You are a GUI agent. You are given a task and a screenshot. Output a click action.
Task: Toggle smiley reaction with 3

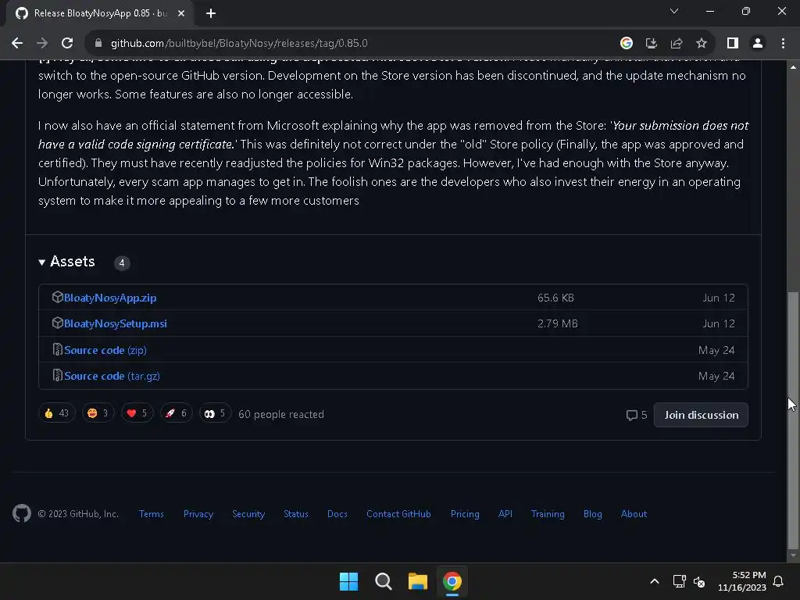point(98,413)
